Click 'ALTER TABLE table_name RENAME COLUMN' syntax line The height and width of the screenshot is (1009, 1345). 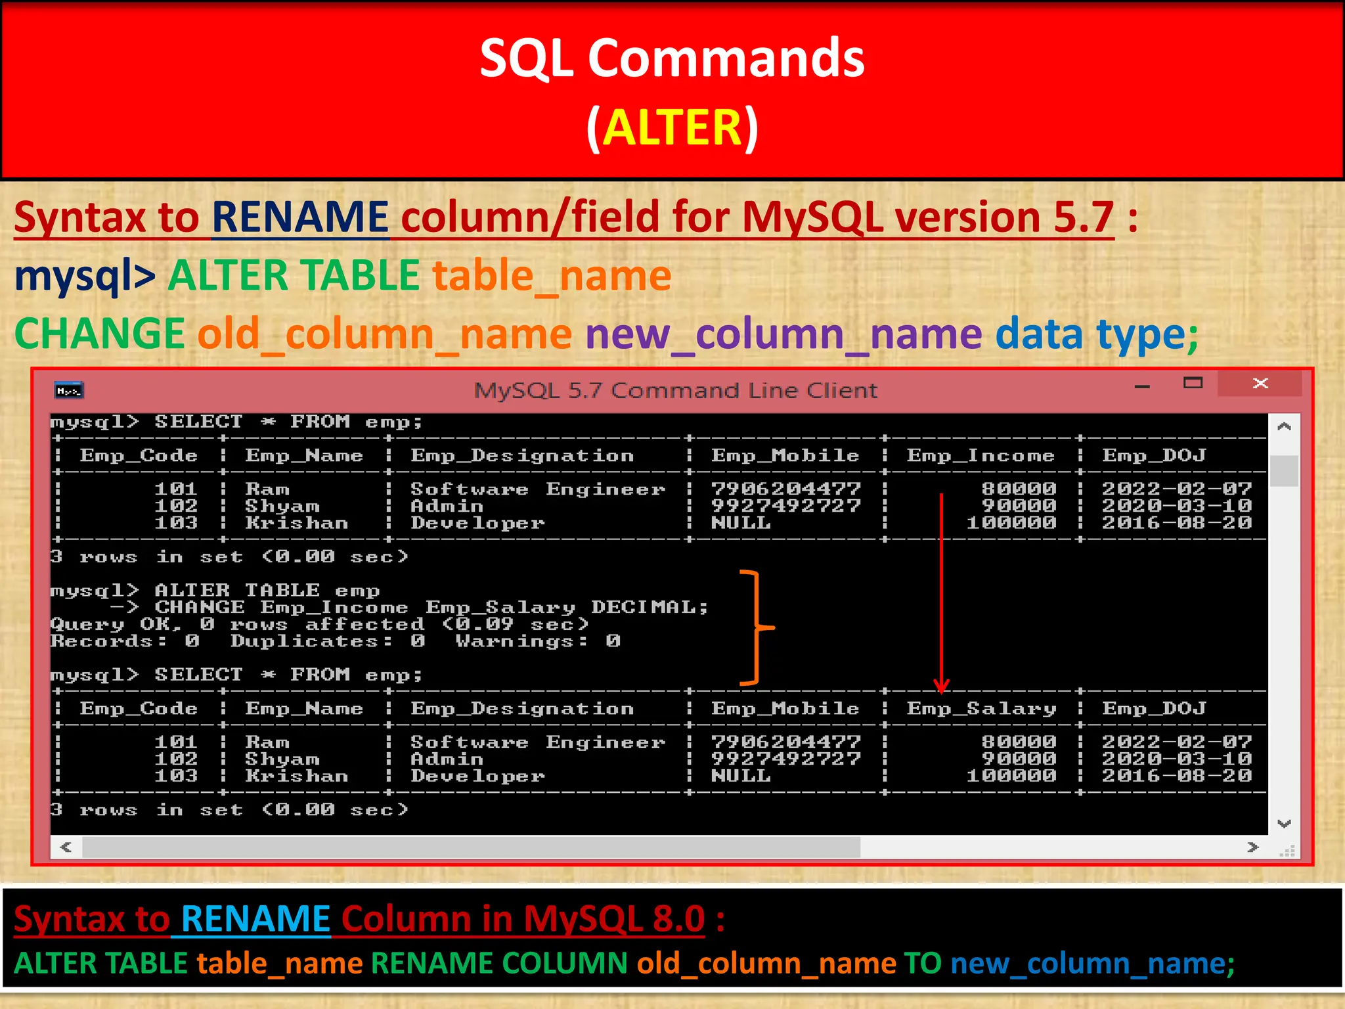(x=624, y=964)
